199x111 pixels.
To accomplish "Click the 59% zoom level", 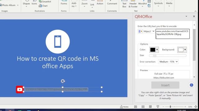I will point(190,107).
